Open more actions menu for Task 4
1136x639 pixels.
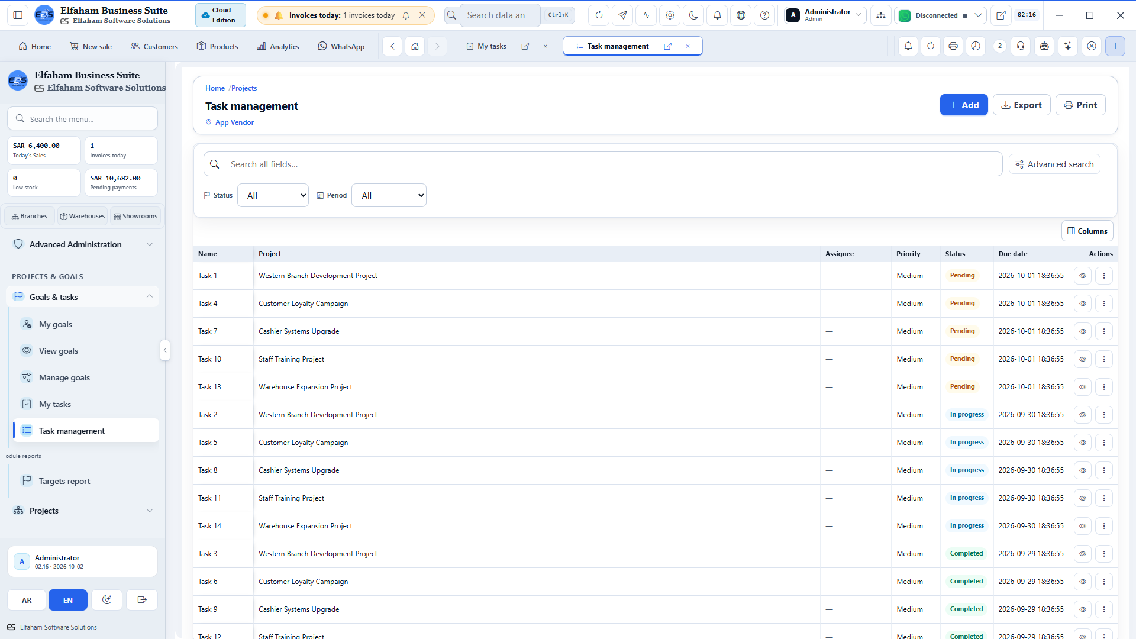click(1103, 304)
